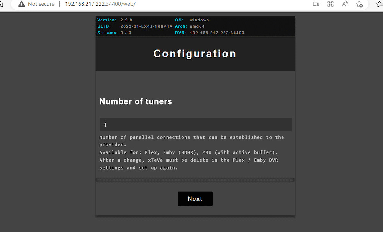
Task: Click the 'Version:' label
Action: (107, 20)
